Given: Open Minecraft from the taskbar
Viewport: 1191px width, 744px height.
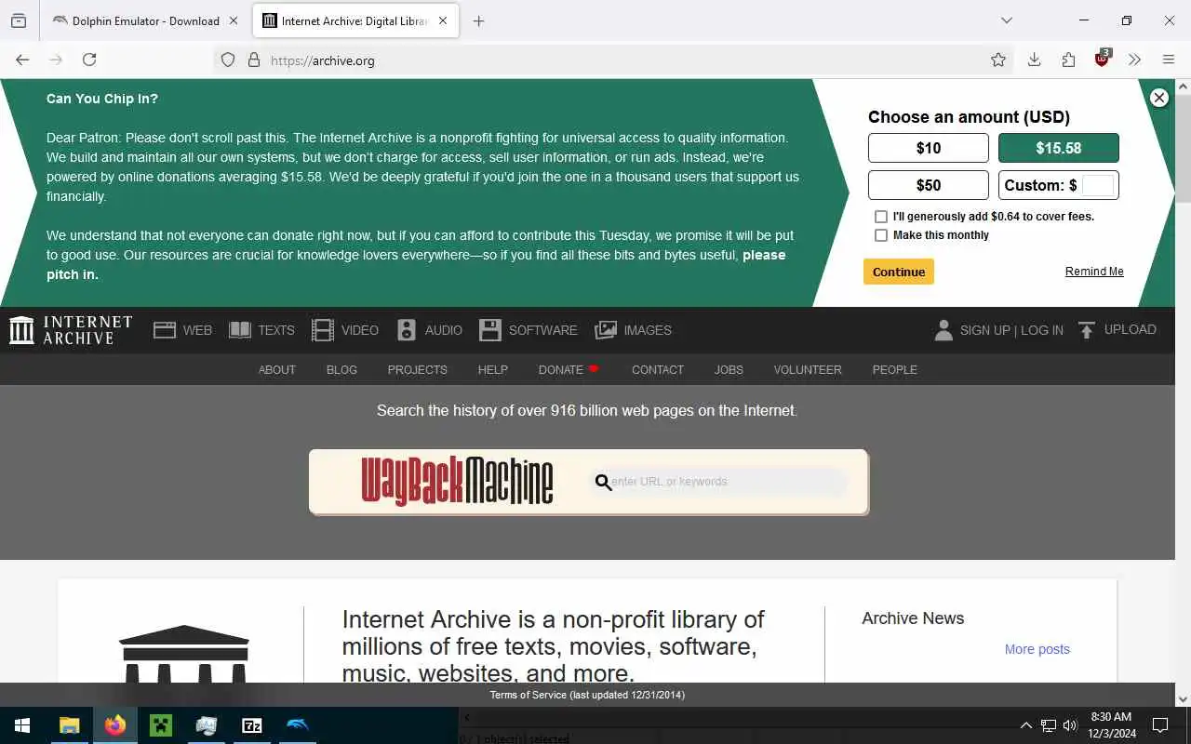Looking at the screenshot, I should [161, 725].
